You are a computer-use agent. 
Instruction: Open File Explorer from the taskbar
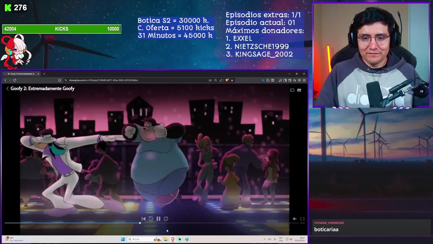(165, 239)
